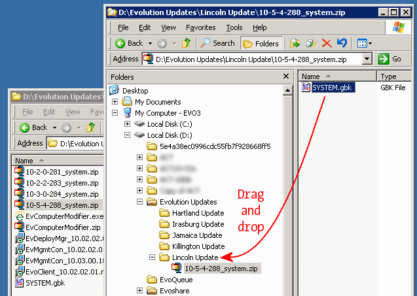Click the Move To toolbar icon
Viewport: 417px width, 296px height.
tap(295, 43)
